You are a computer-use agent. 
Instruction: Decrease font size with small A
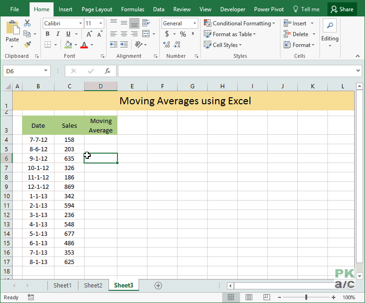(100, 34)
